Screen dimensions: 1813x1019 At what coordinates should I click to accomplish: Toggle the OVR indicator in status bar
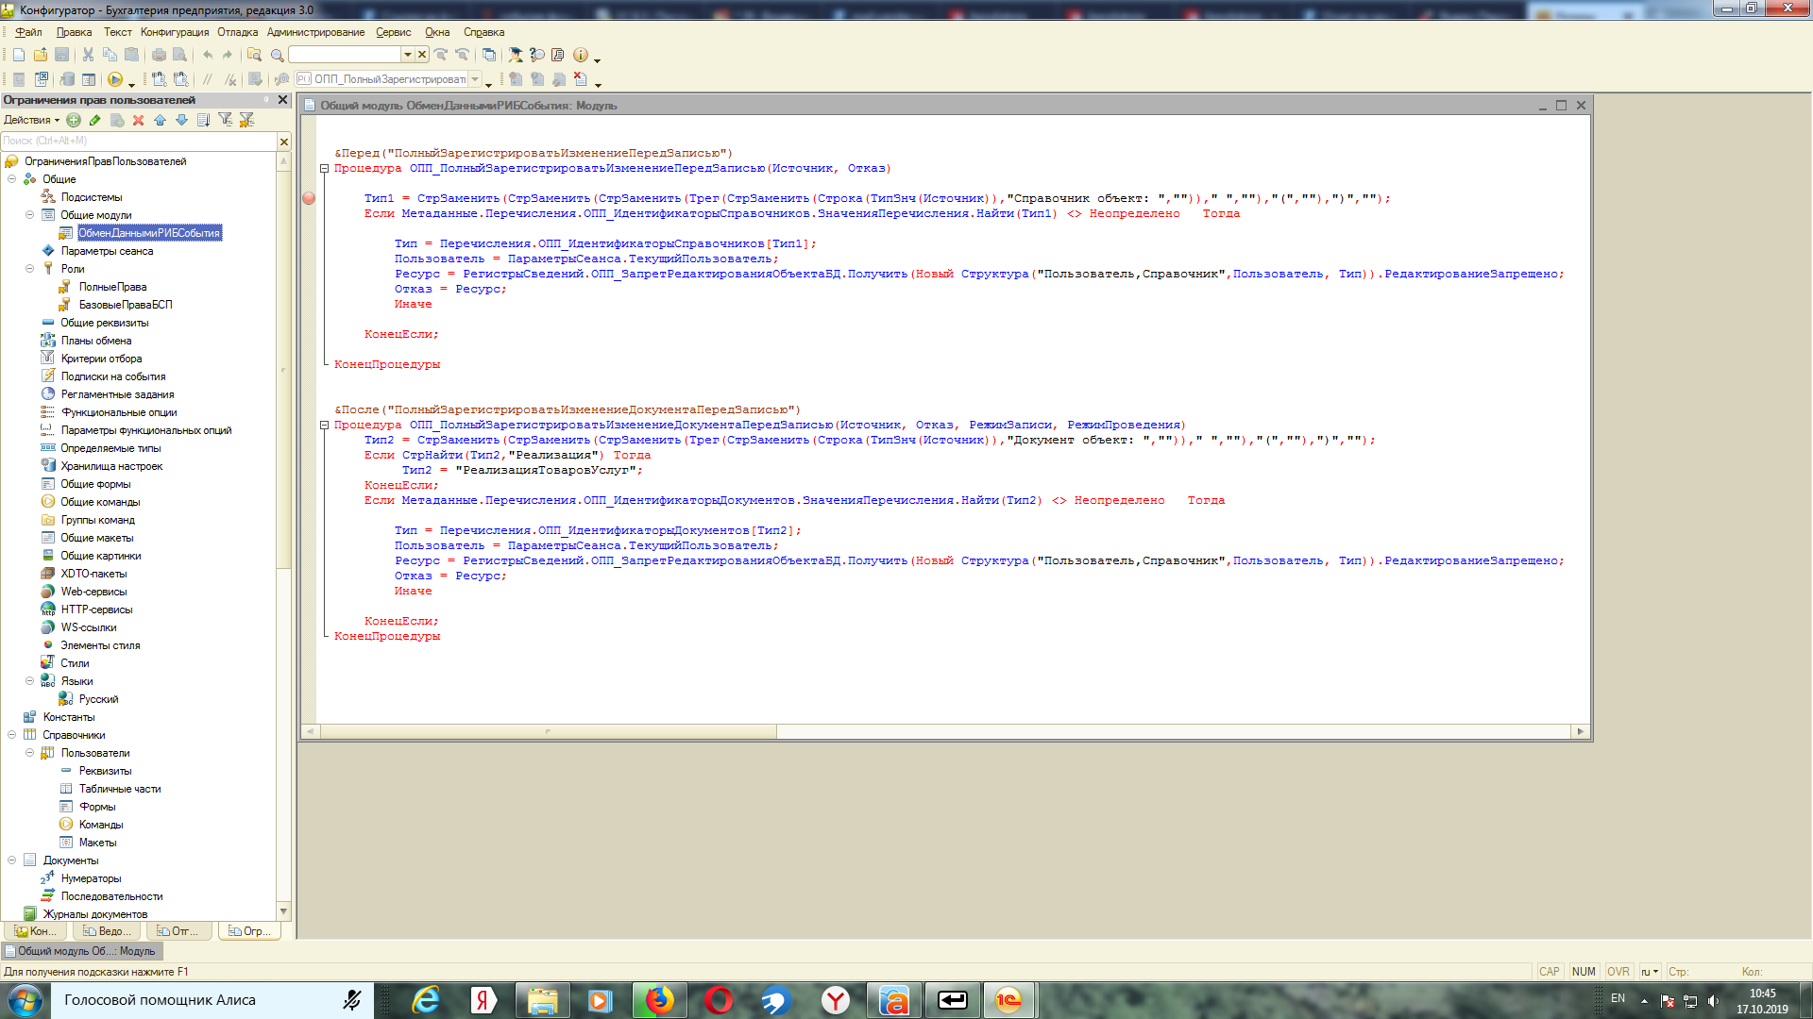[x=1618, y=972]
